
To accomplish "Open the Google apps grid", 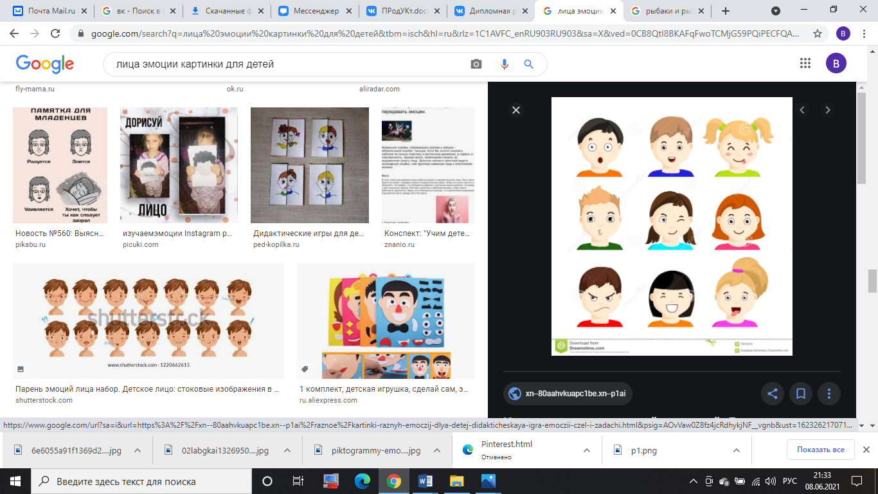I will click(805, 63).
